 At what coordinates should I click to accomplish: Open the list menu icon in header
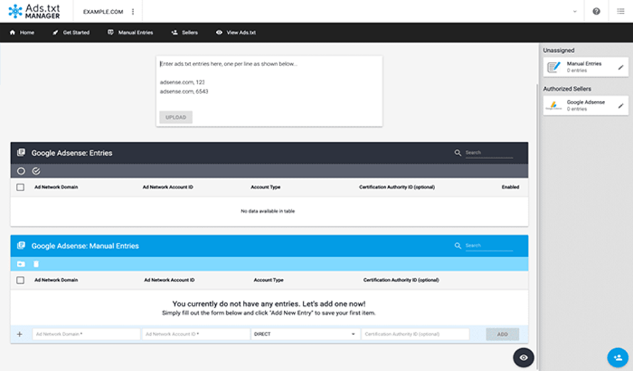coord(620,11)
